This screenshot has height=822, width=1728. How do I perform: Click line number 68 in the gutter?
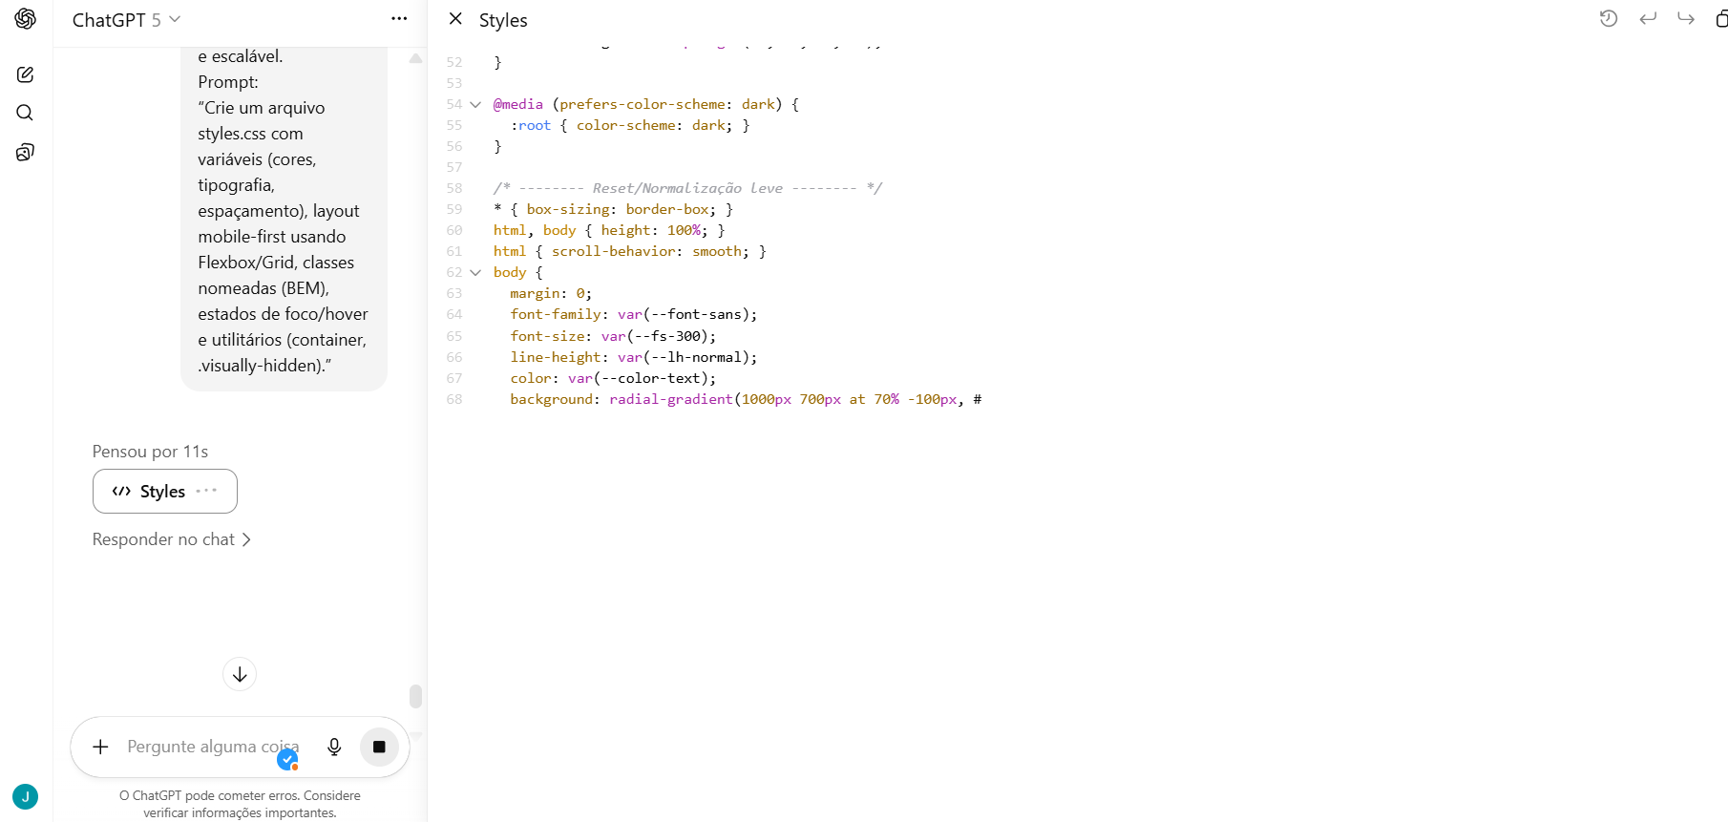click(453, 399)
